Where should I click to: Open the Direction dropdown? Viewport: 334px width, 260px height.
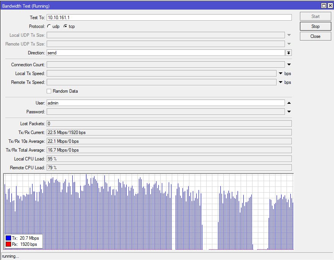coord(288,53)
